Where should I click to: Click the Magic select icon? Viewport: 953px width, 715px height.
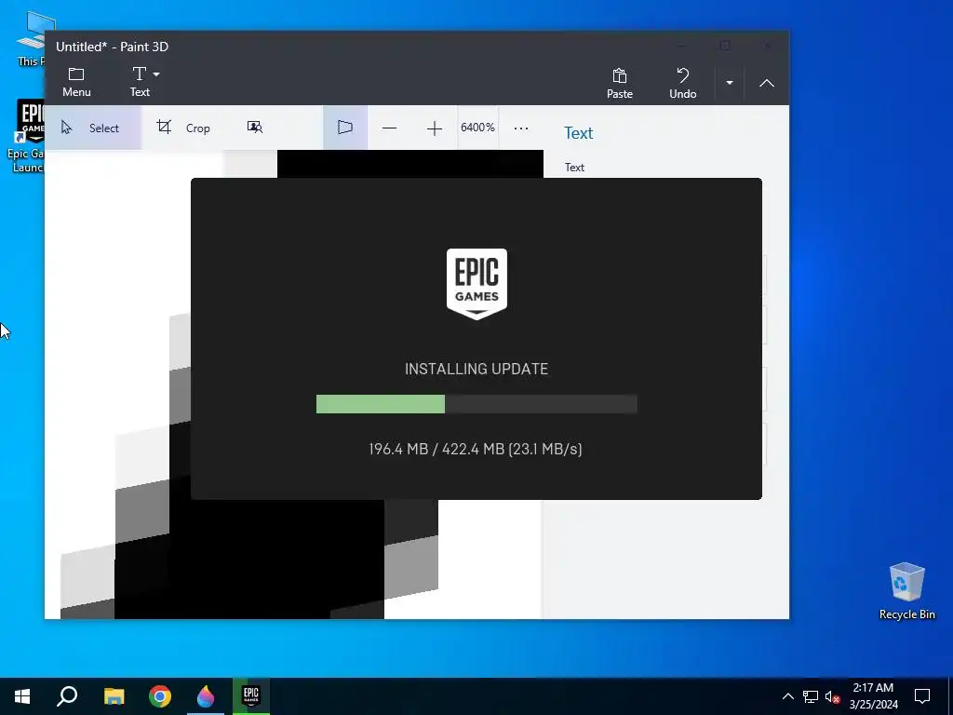coord(255,127)
